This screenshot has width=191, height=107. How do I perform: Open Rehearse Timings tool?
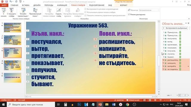tap(67, 12)
